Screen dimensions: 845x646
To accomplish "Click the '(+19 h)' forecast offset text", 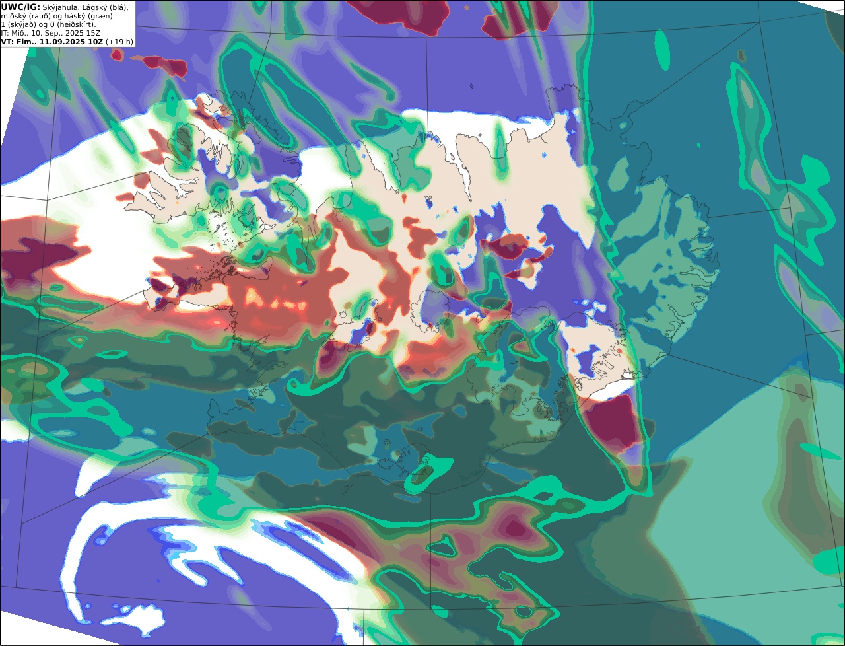I will (119, 41).
